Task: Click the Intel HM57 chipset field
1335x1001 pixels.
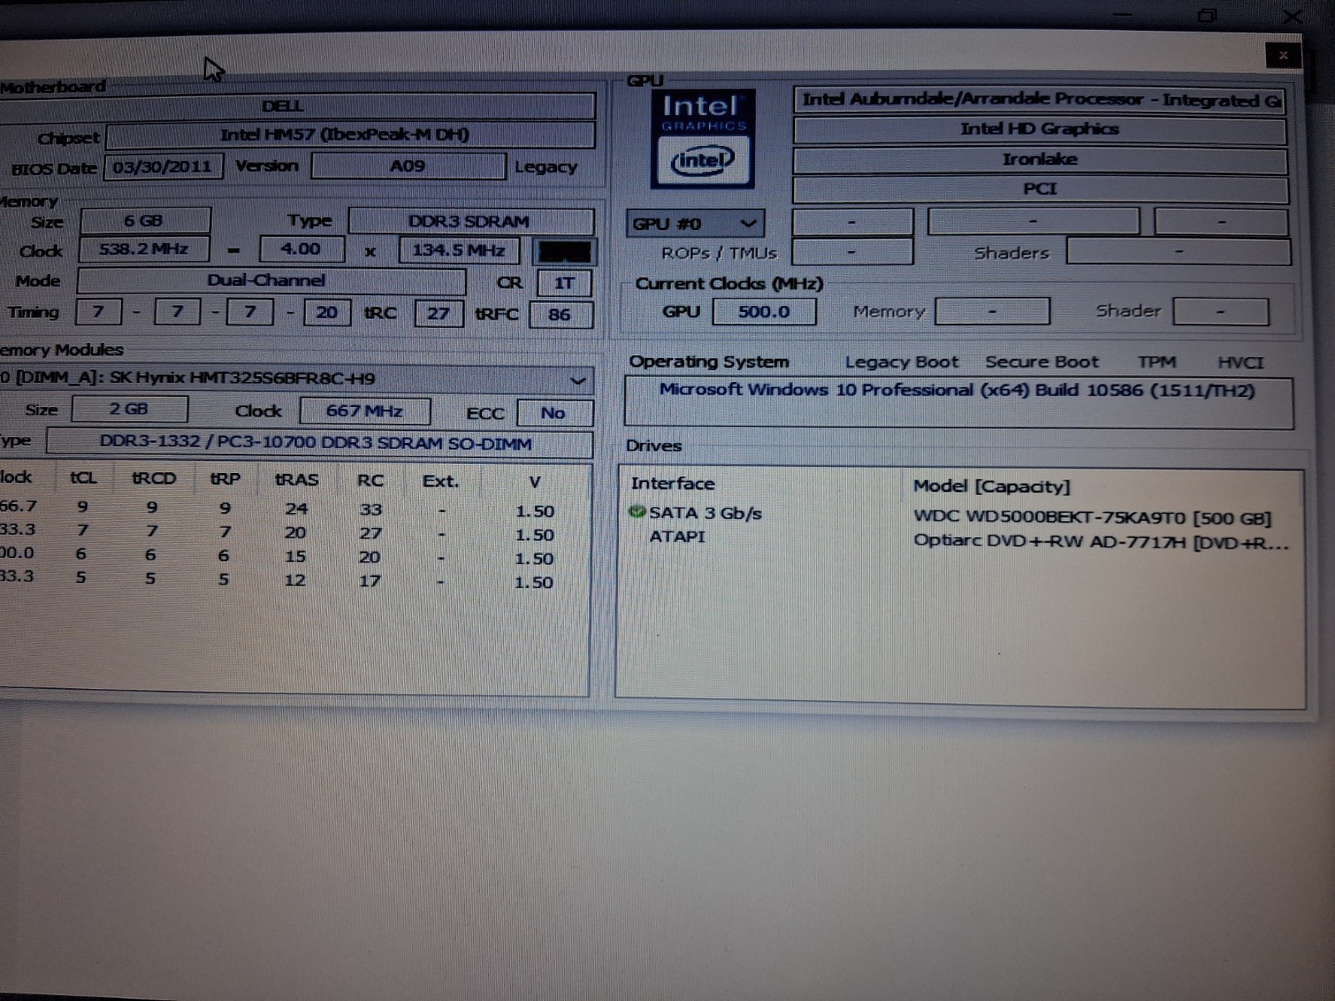Action: tap(350, 134)
